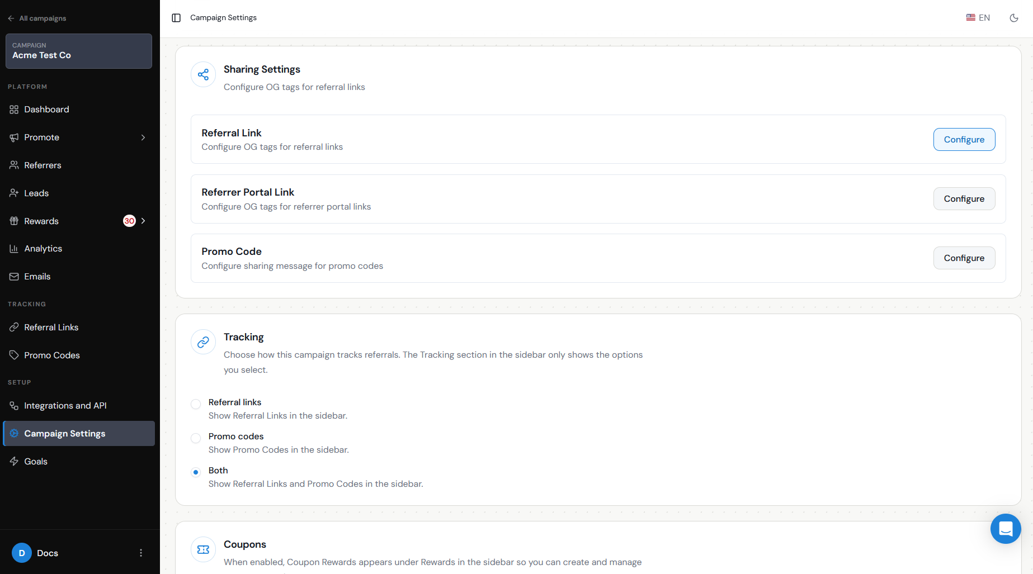The width and height of the screenshot is (1033, 574).
Task: Click the Referral Links chain icon
Action: pyautogui.click(x=14, y=328)
